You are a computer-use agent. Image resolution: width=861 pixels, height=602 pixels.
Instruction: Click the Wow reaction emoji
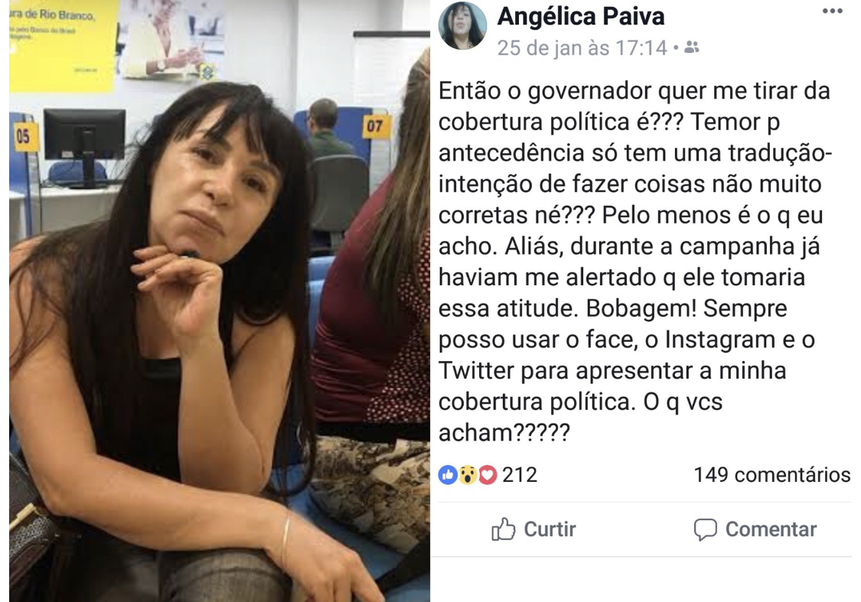click(468, 475)
